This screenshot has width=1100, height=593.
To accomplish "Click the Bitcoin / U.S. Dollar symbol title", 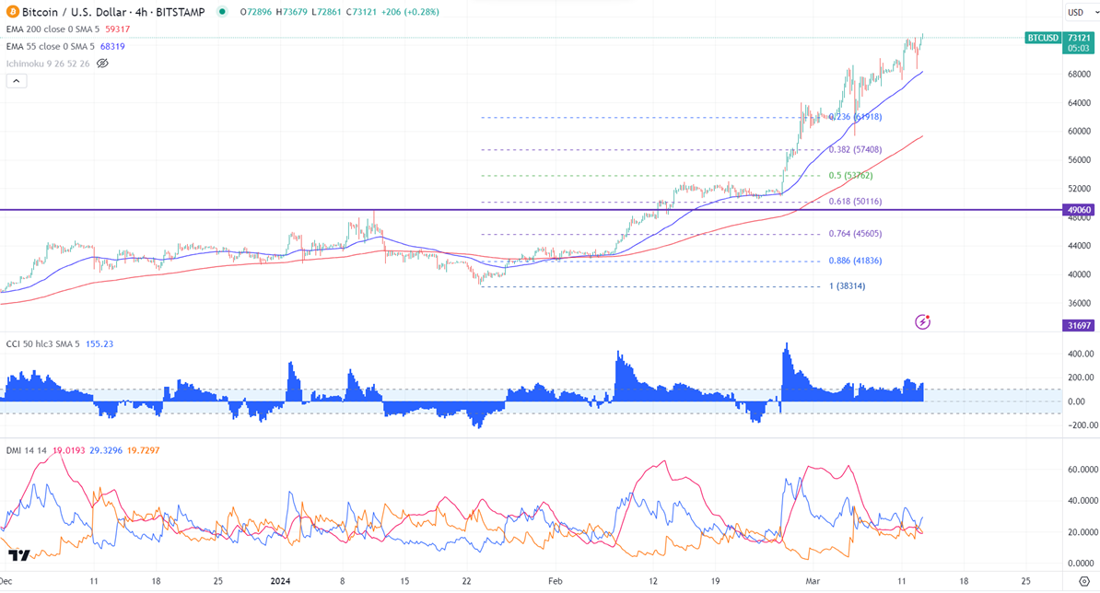I will (113, 12).
